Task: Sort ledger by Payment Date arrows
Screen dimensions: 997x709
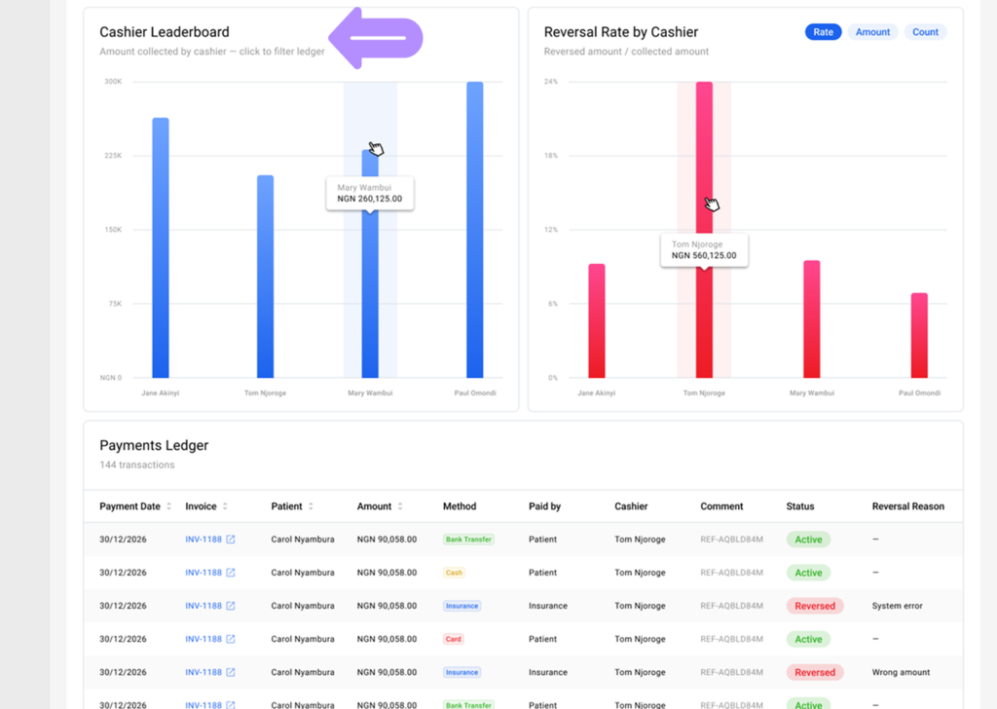Action: (x=169, y=506)
